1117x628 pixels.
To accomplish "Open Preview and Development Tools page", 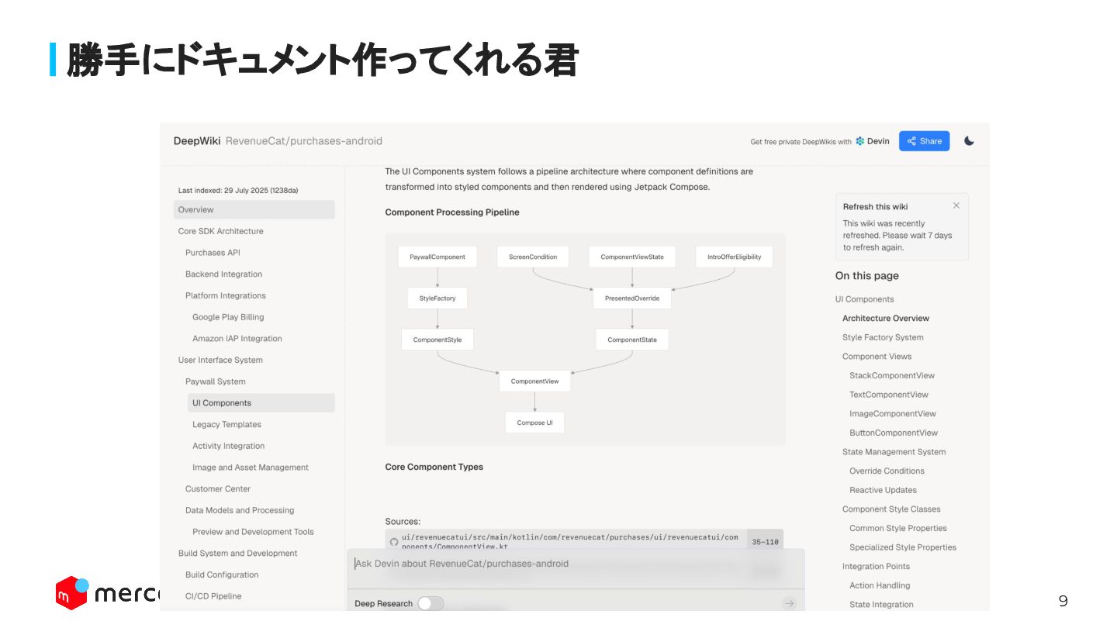I will [253, 532].
